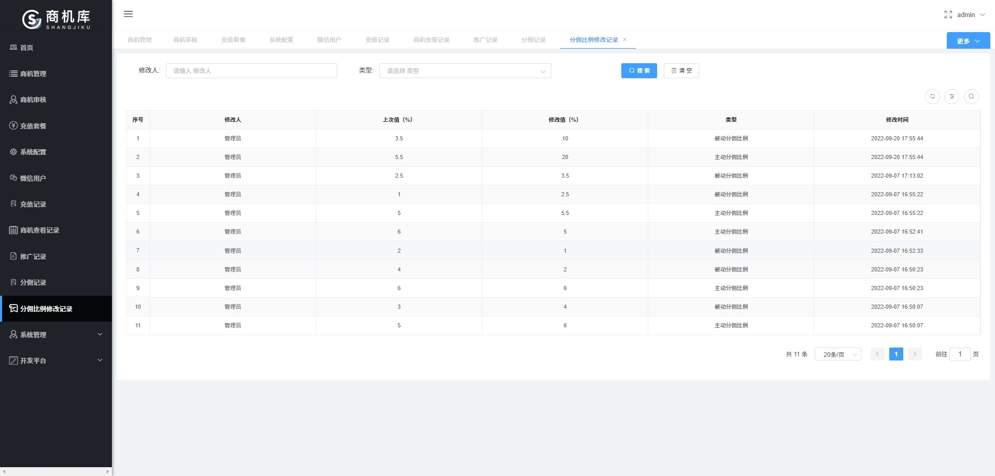Viewport: 995px width, 476px height.
Task: Click the 序号 column header
Action: click(138, 120)
